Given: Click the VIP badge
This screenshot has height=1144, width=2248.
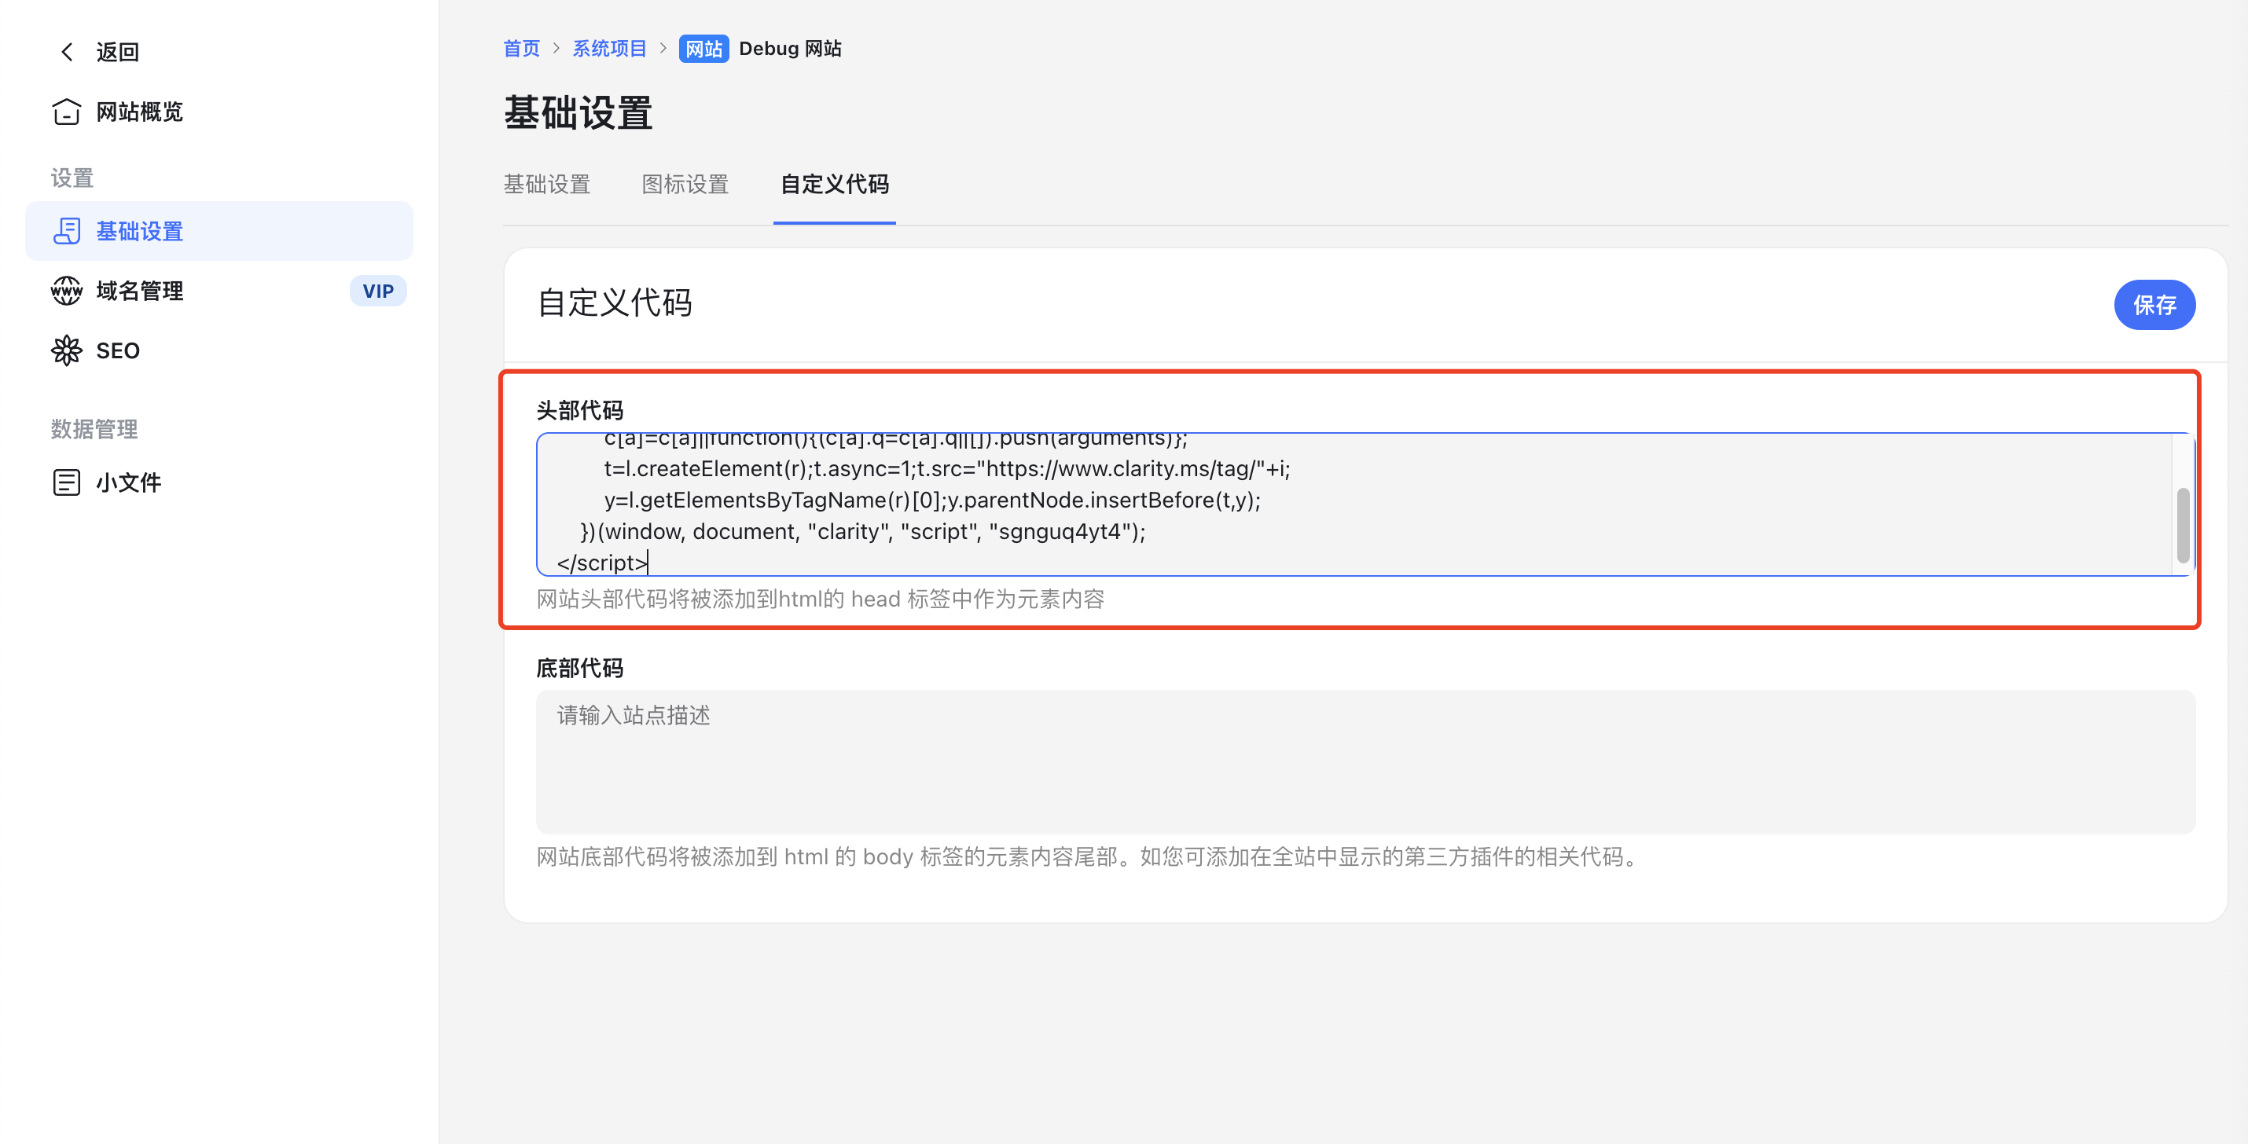Looking at the screenshot, I should pyautogui.click(x=378, y=291).
